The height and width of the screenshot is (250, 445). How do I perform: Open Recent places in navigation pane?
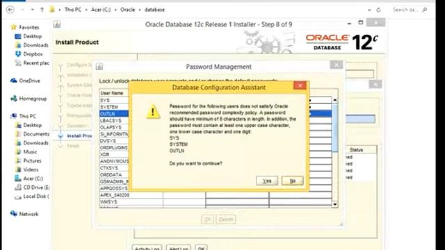32,63
